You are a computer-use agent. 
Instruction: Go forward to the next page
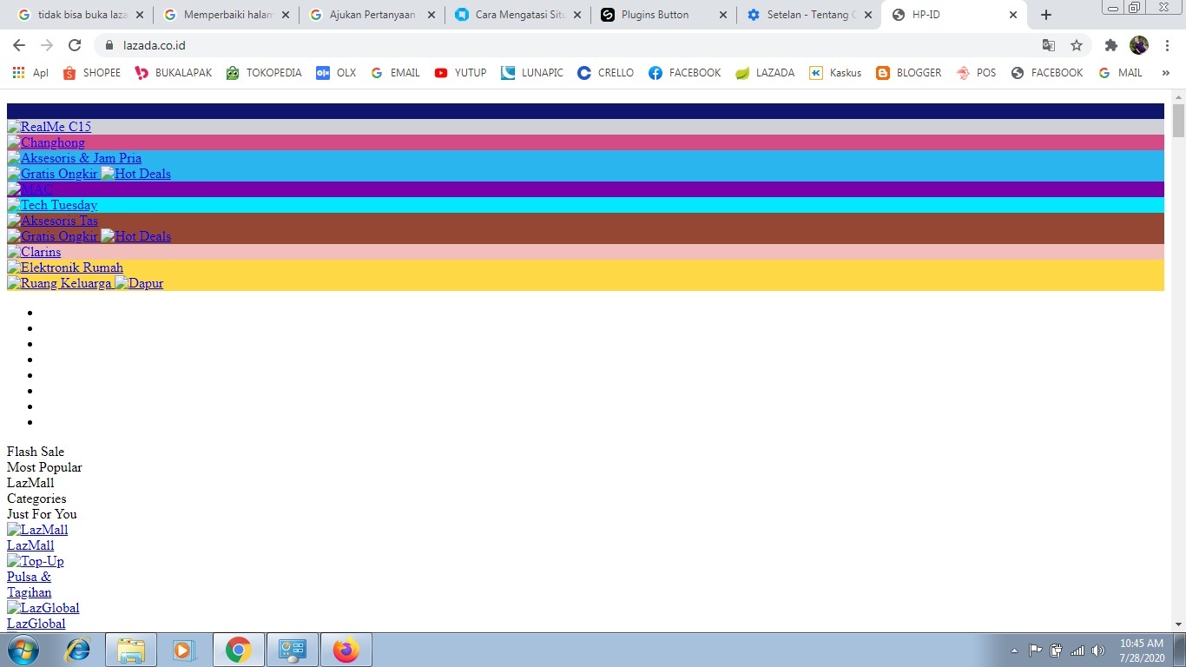point(47,45)
